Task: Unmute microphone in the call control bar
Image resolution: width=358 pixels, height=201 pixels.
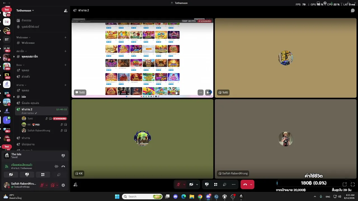Action: coord(178,185)
